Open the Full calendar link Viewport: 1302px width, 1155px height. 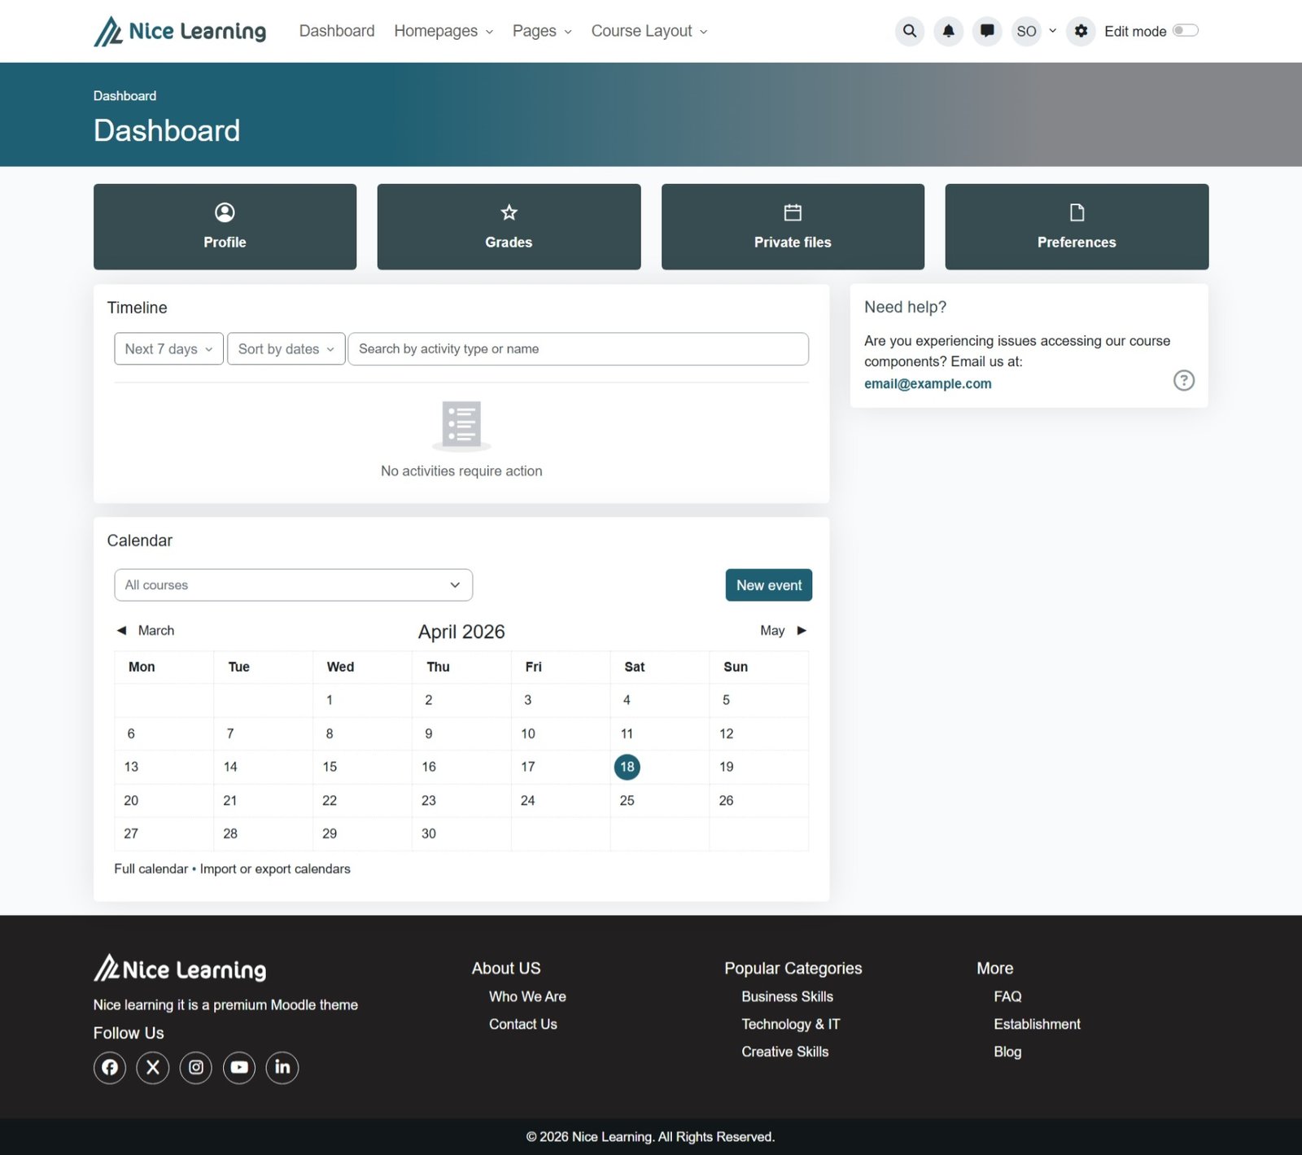click(x=151, y=868)
